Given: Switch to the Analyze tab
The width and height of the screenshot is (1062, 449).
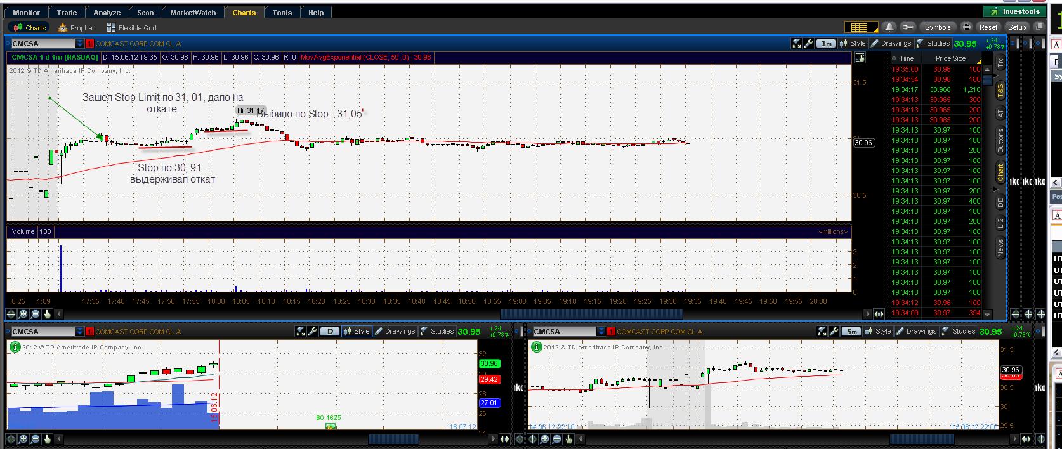Looking at the screenshot, I should pos(107,12).
